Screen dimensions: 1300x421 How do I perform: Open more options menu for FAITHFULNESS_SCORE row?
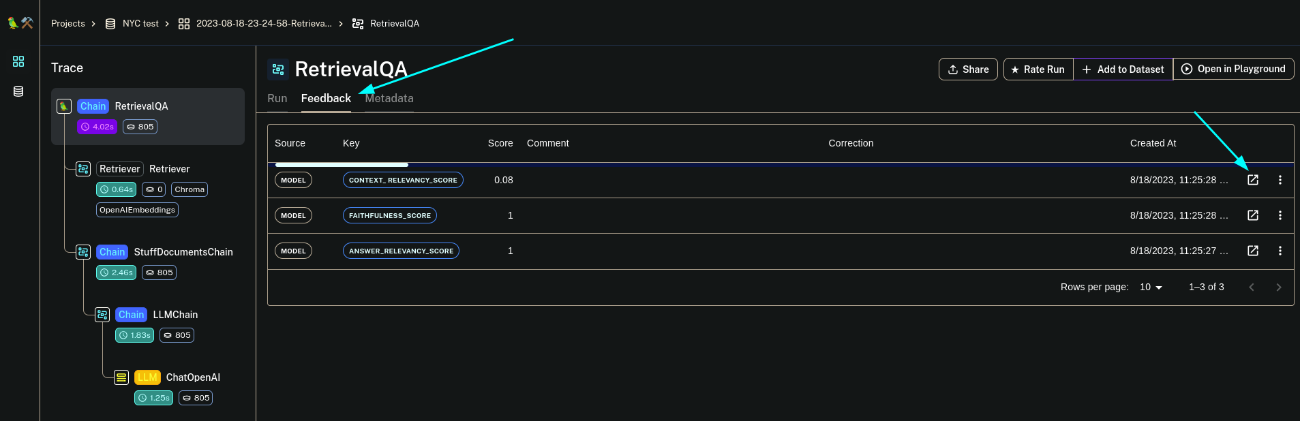click(x=1280, y=215)
